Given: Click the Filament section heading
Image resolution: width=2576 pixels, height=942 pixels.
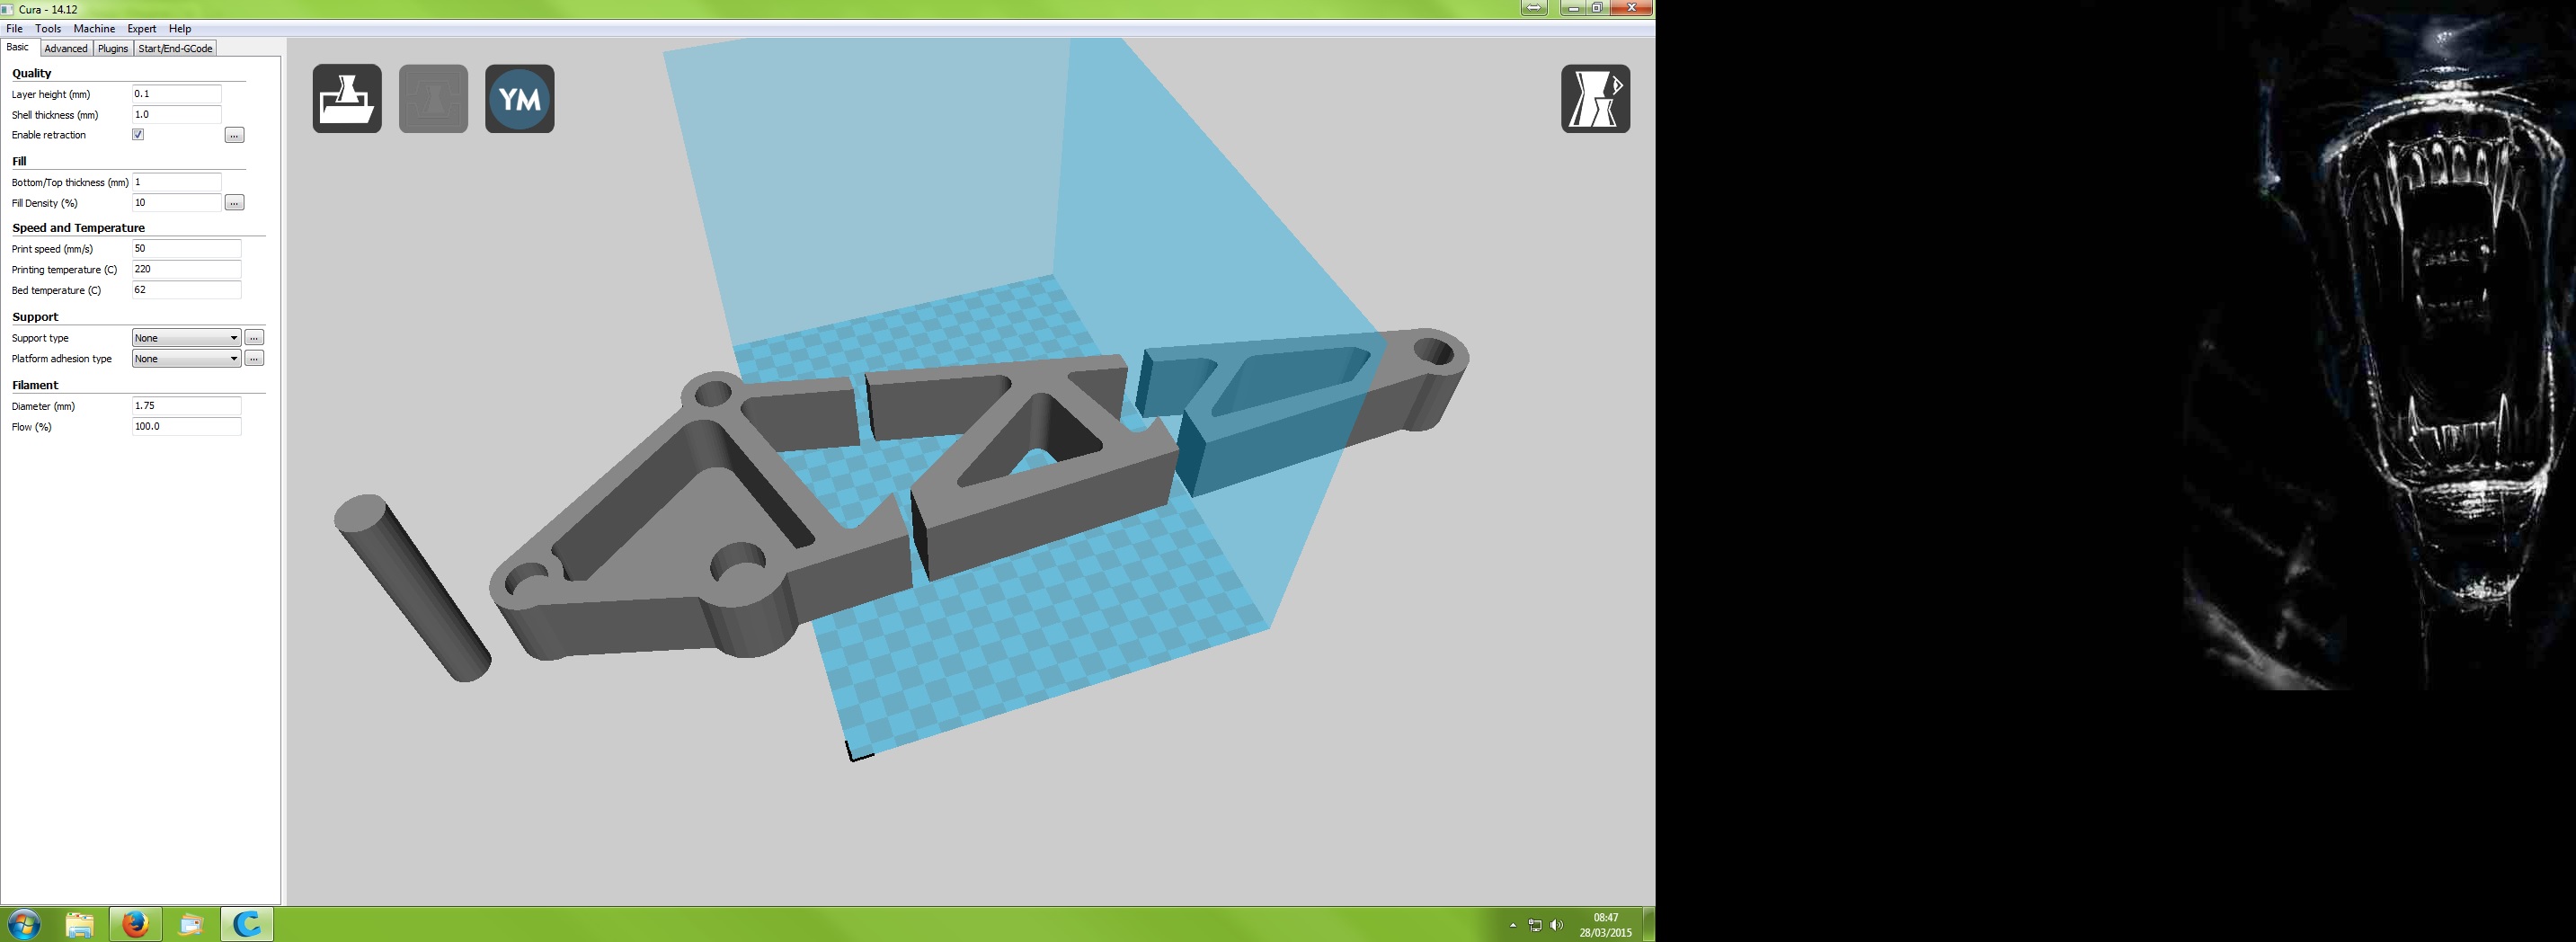Looking at the screenshot, I should 35,385.
